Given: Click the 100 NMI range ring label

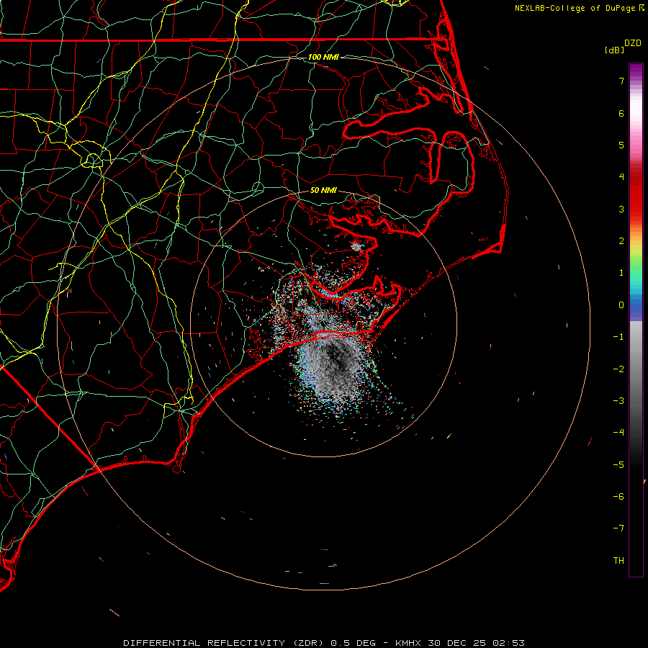Looking at the screenshot, I should [x=323, y=57].
